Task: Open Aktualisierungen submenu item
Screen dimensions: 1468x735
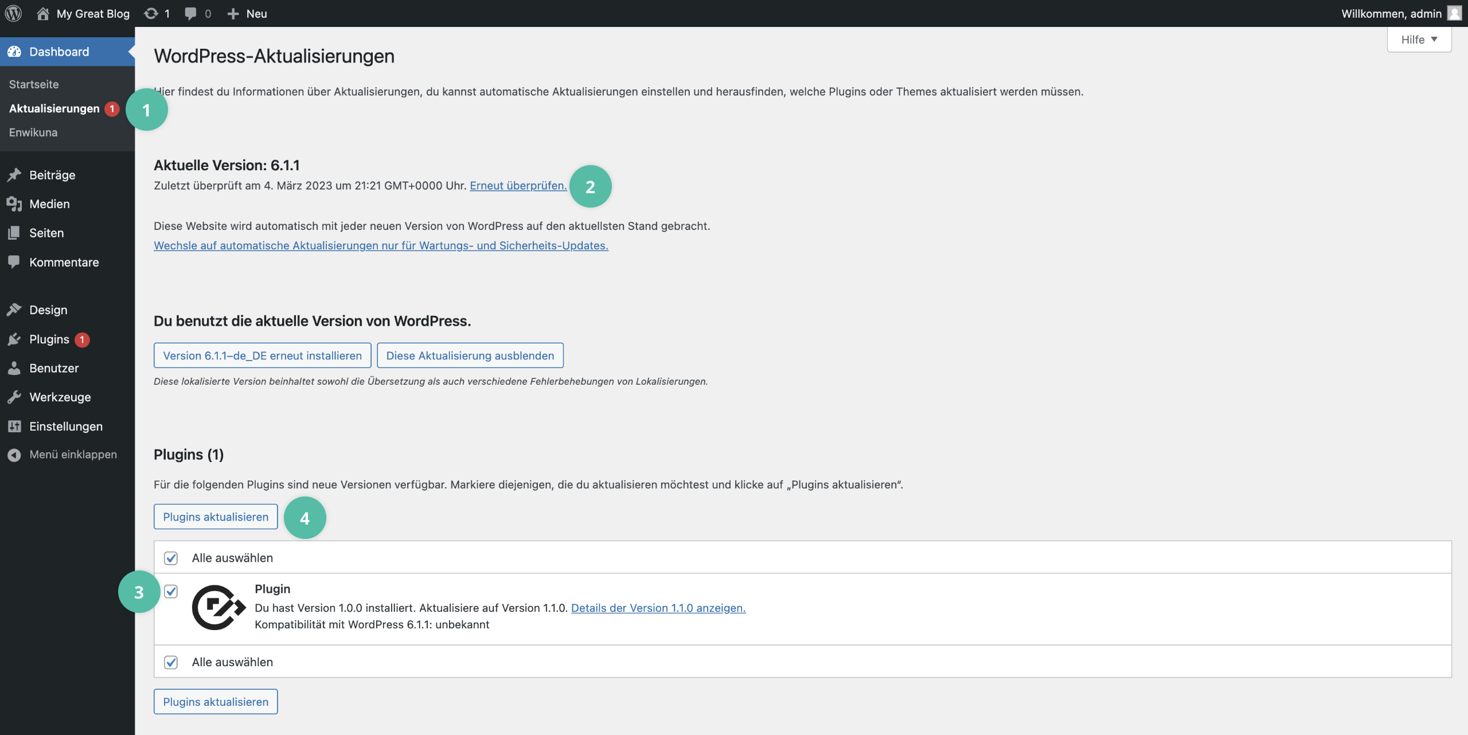Action: (54, 108)
